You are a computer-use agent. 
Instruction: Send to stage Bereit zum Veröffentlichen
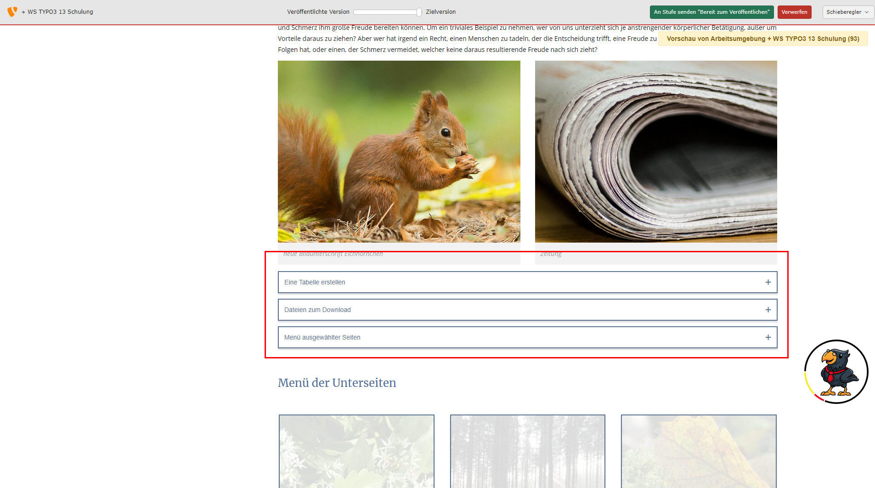pos(711,12)
